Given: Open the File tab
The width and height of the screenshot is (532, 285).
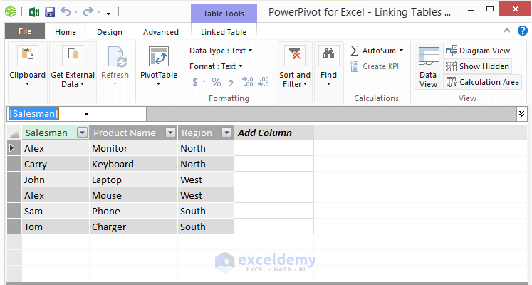Looking at the screenshot, I should pyautogui.click(x=25, y=31).
